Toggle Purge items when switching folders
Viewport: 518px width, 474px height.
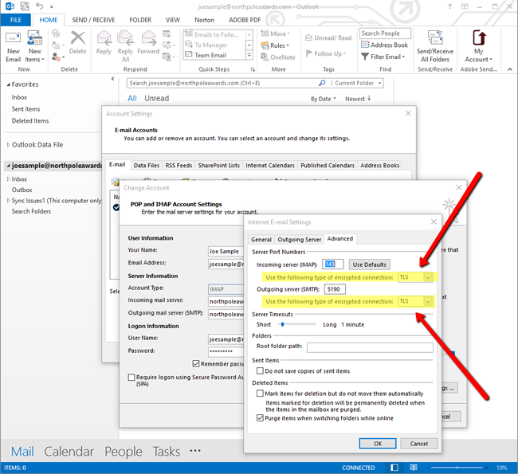[x=260, y=418]
